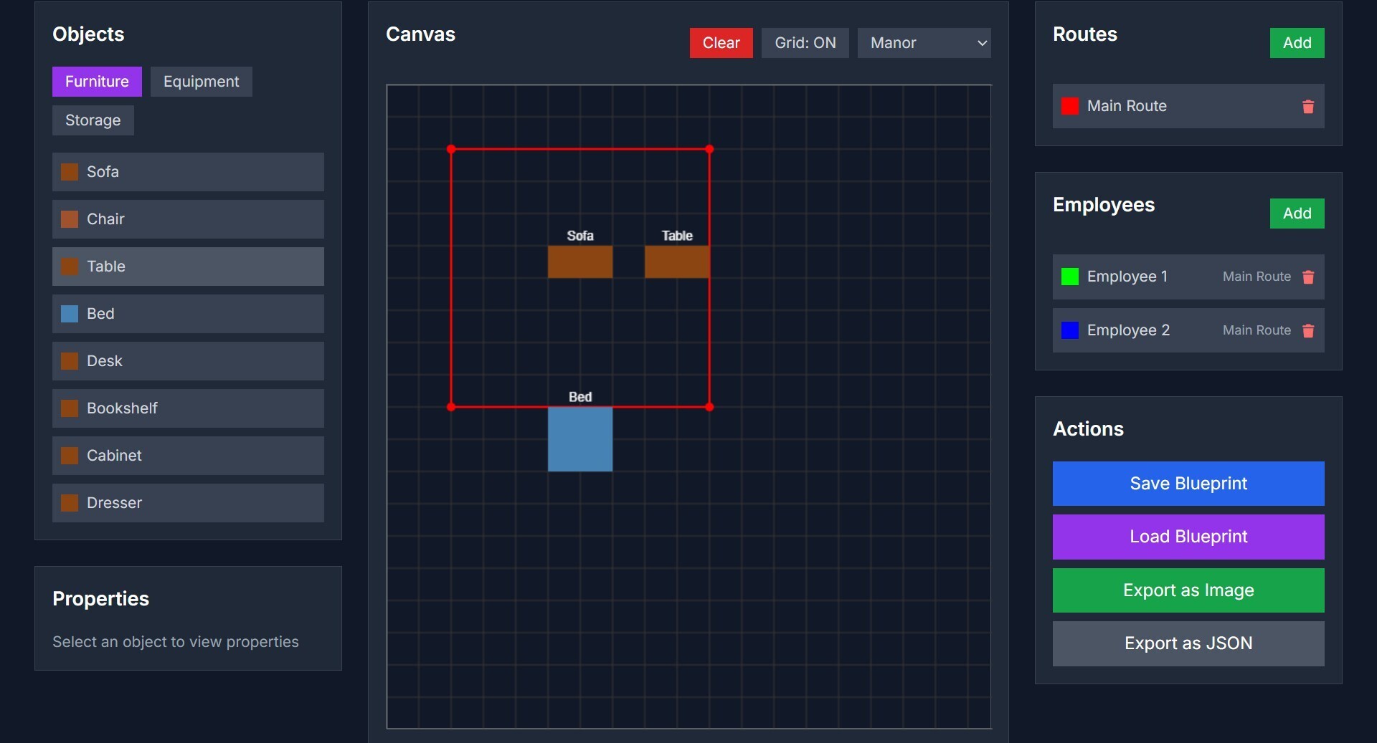Open Employee 2 Main Route assignment
The width and height of the screenshot is (1377, 743).
pyautogui.click(x=1256, y=330)
